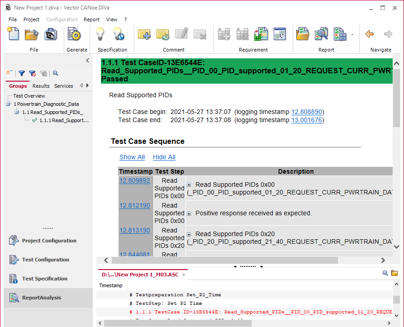
Task: Select Test Overview tree item
Action: tap(29, 96)
